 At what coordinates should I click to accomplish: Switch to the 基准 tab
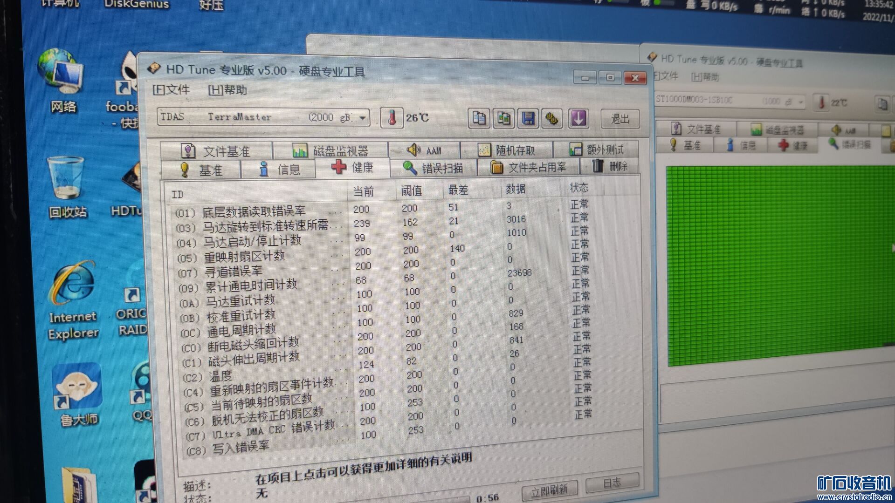click(201, 170)
